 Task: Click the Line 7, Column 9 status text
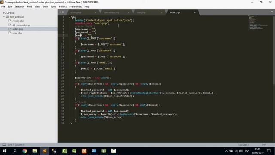click(x=16, y=145)
